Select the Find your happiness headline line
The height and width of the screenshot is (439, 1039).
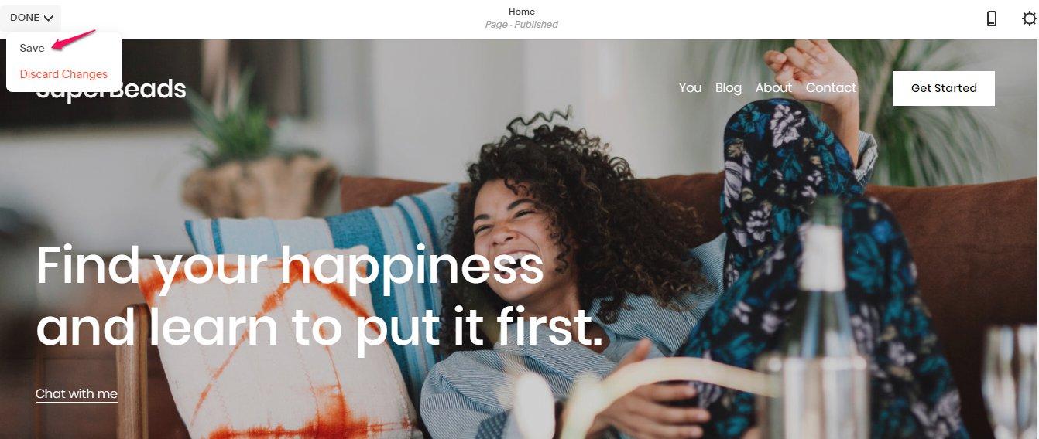pos(290,267)
